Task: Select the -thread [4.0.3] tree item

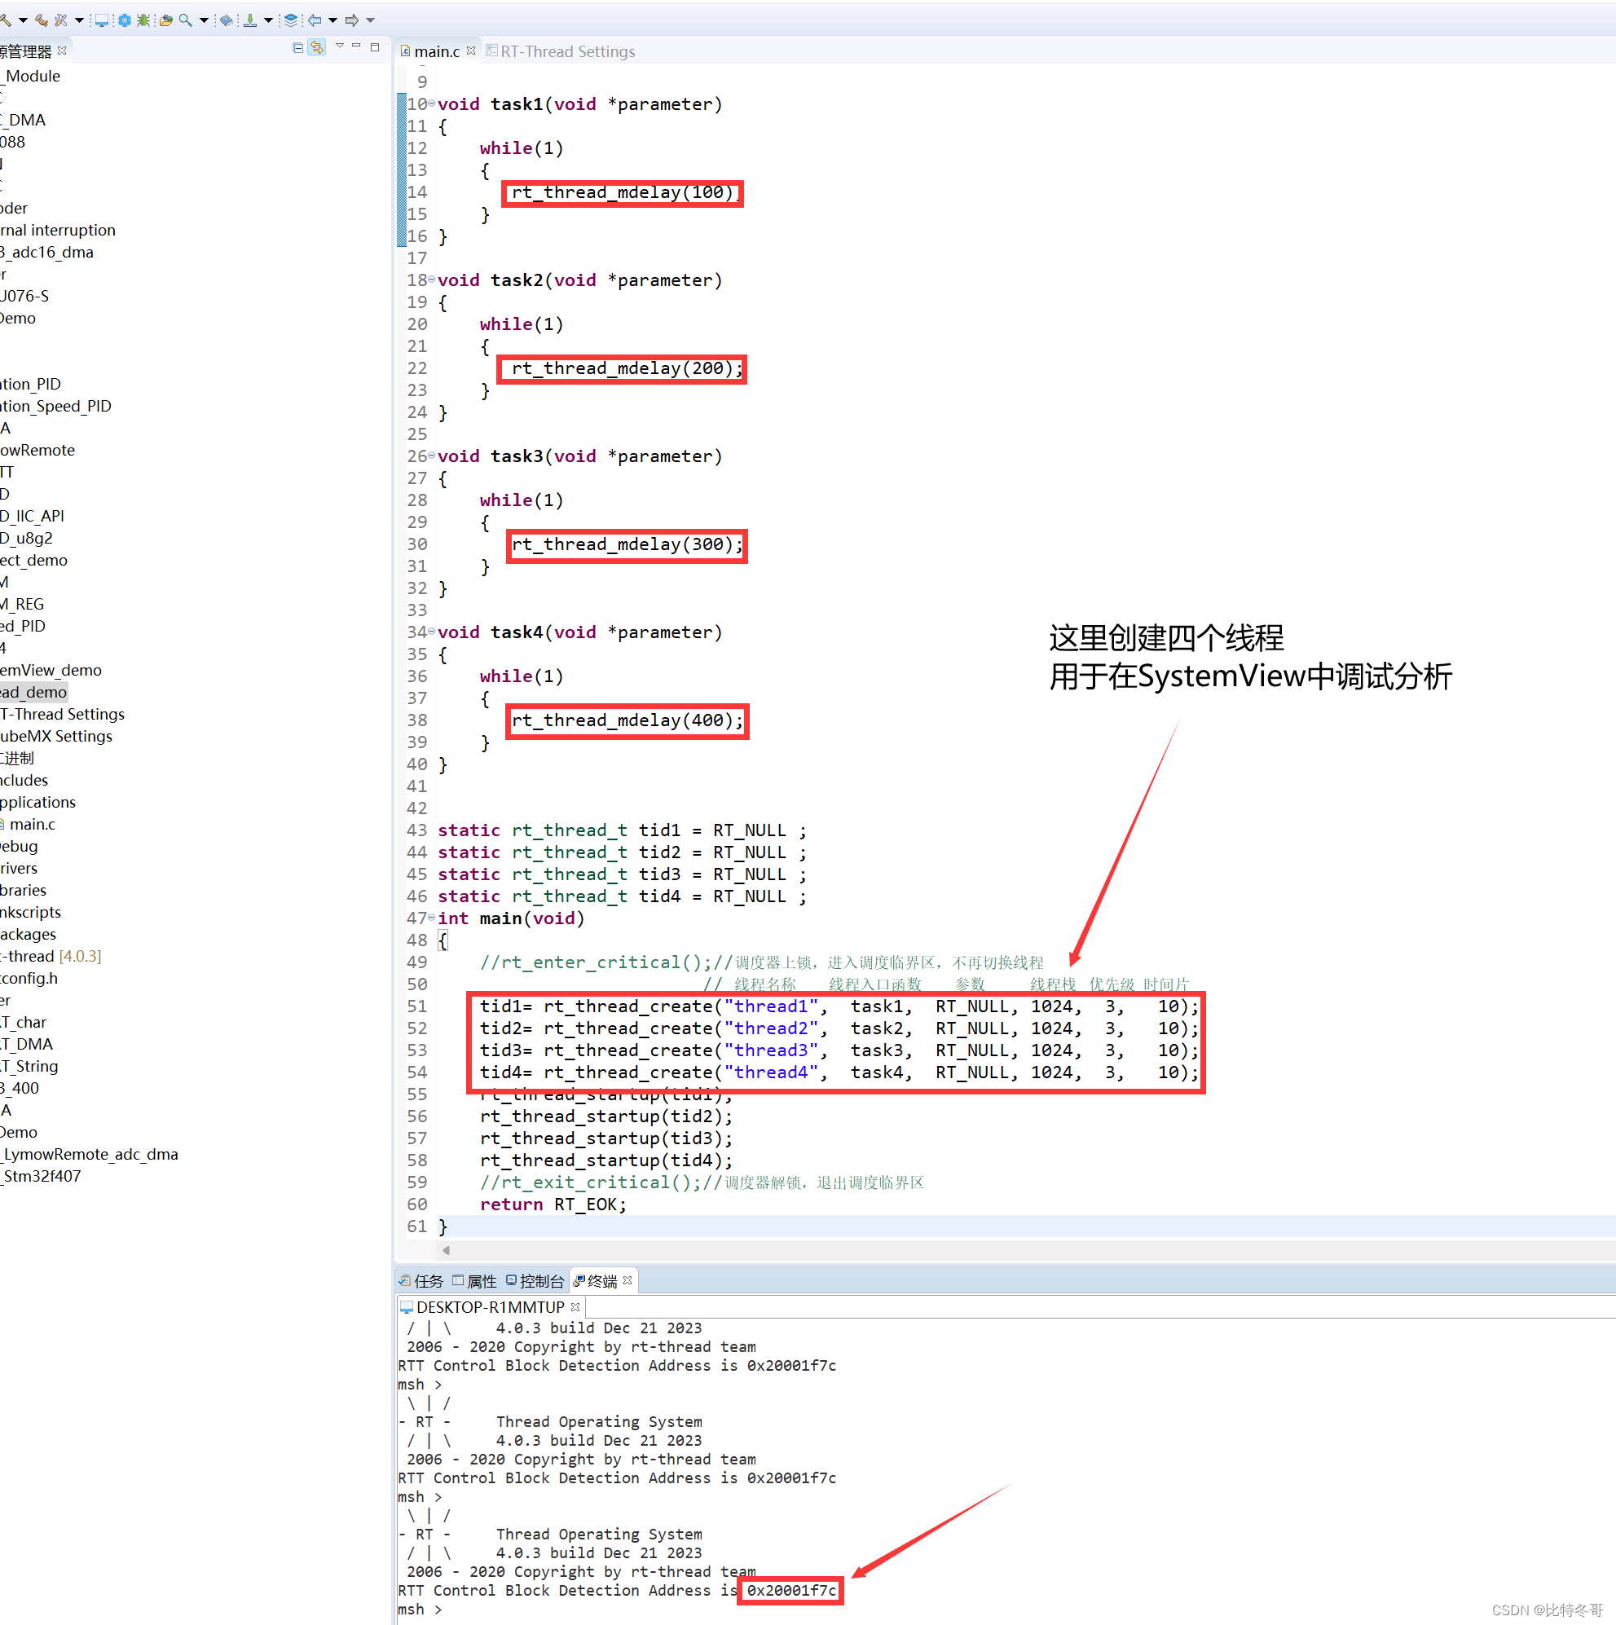Action: click(51, 955)
